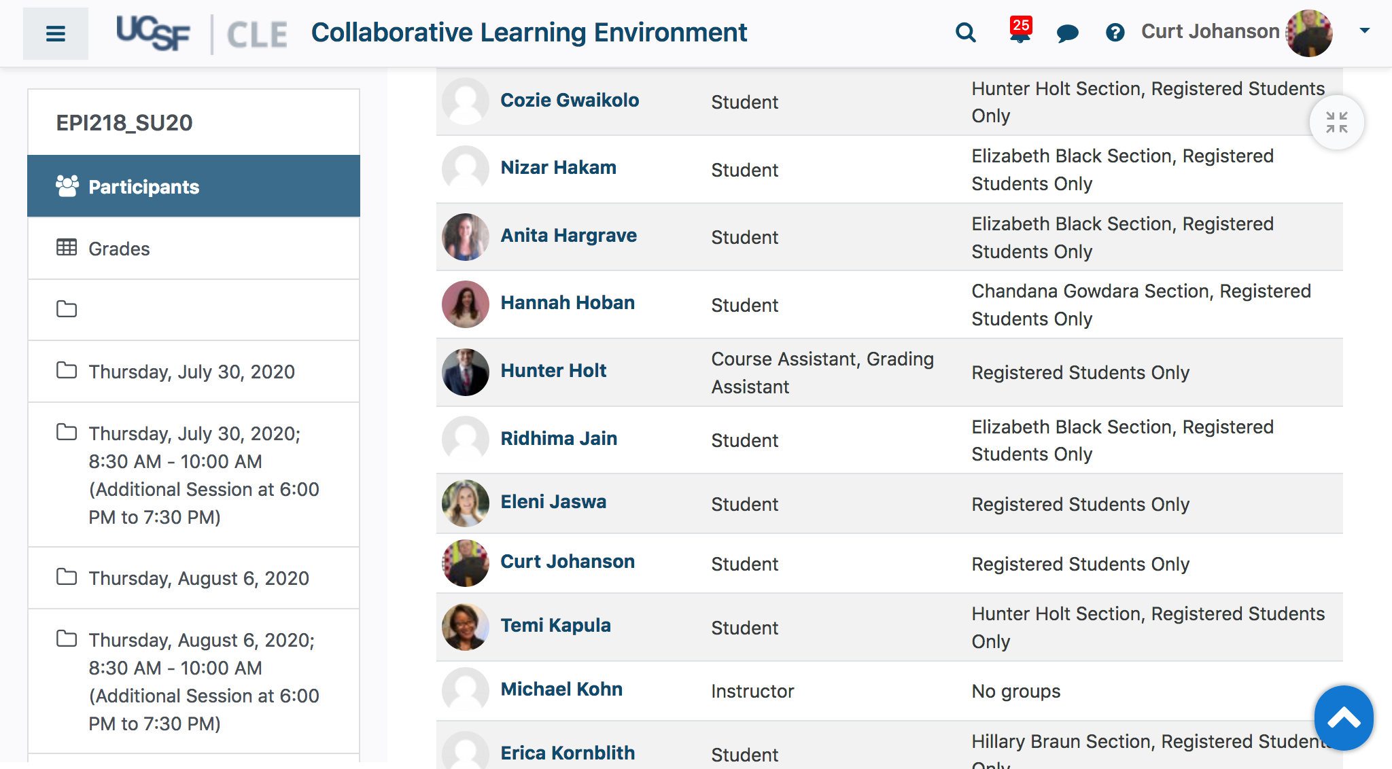
Task: Open Erica Kornblith's profile
Action: 568,753
